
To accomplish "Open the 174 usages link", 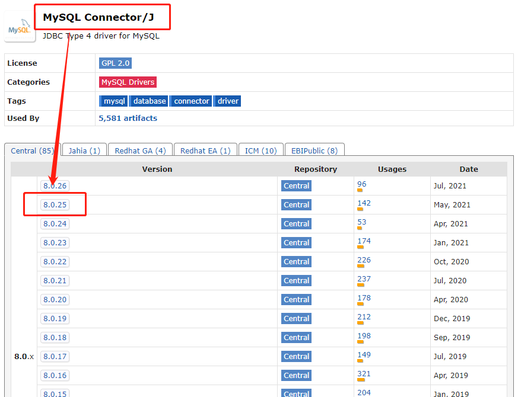I will (x=364, y=241).
